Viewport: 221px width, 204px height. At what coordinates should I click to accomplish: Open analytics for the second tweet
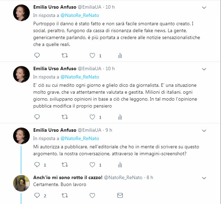pyautogui.click(x=120, y=117)
